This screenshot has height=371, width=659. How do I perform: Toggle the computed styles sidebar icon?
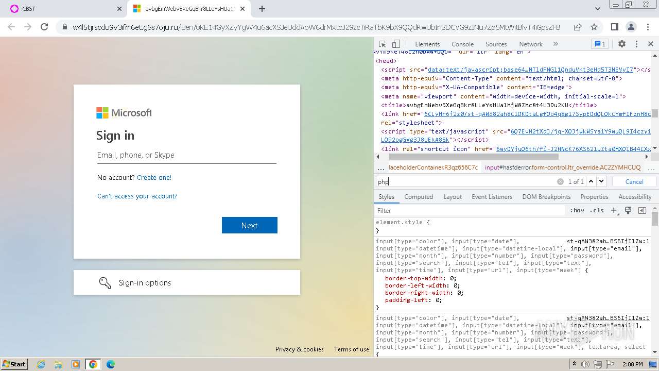(x=642, y=211)
